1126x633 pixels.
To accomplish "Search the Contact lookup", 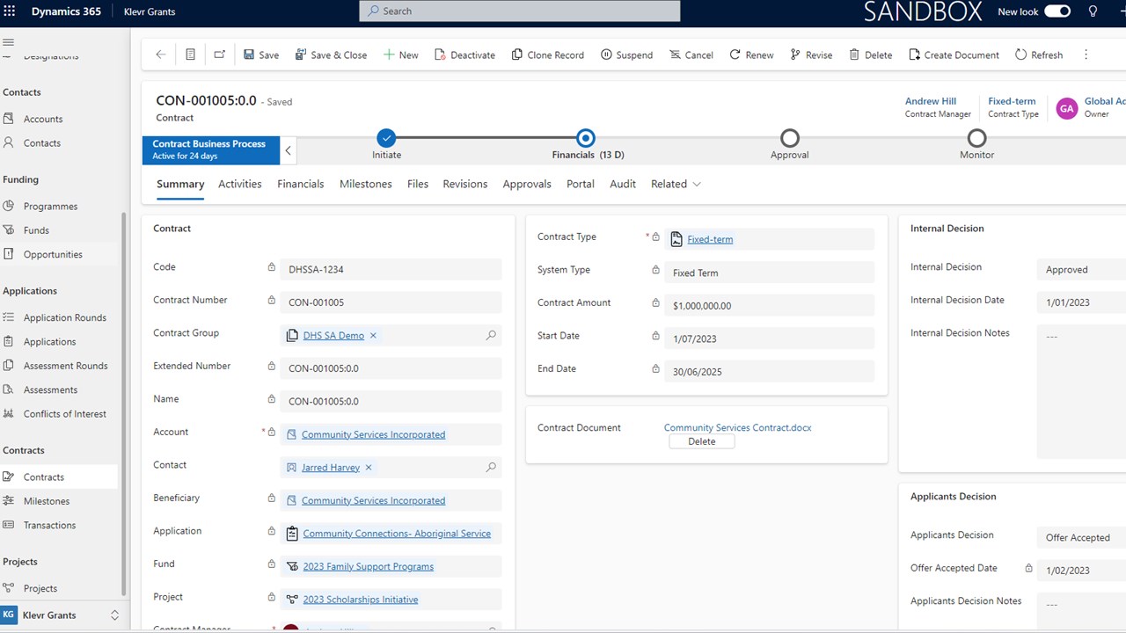I will (491, 468).
